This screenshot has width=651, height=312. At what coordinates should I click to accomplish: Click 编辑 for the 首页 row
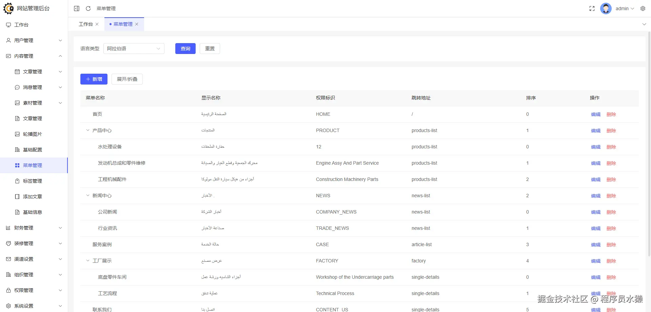[595, 114]
